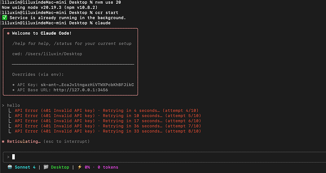Viewport: 326px width, 173px height.
Task: Click the API Error line for attempt 6/10
Action: [108, 121]
